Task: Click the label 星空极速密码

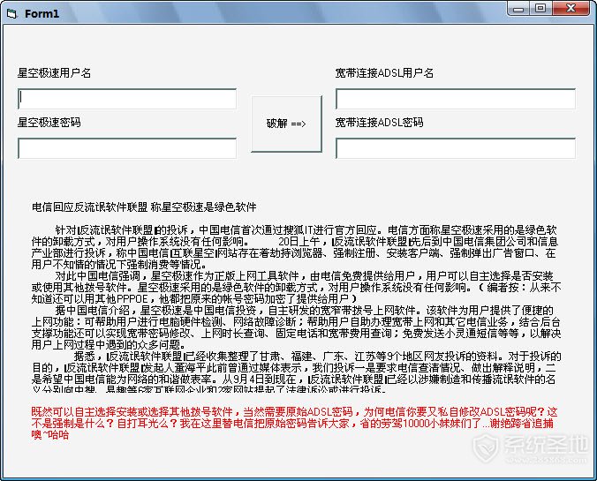Action: (x=49, y=122)
